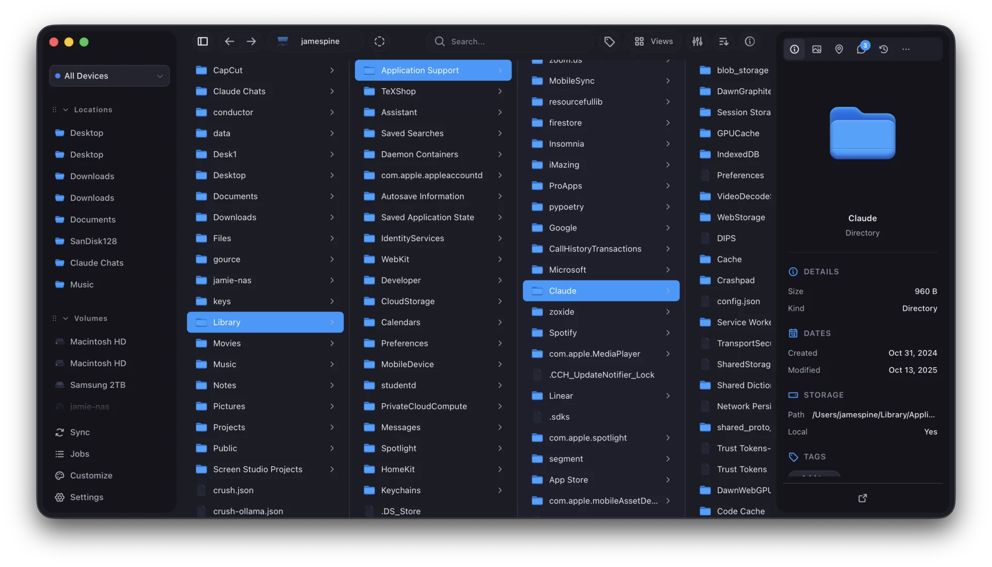Collapse the Locations section
Screen dimensions: 992x567
pos(65,109)
